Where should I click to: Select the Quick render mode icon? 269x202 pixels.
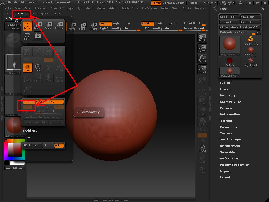pos(28,68)
